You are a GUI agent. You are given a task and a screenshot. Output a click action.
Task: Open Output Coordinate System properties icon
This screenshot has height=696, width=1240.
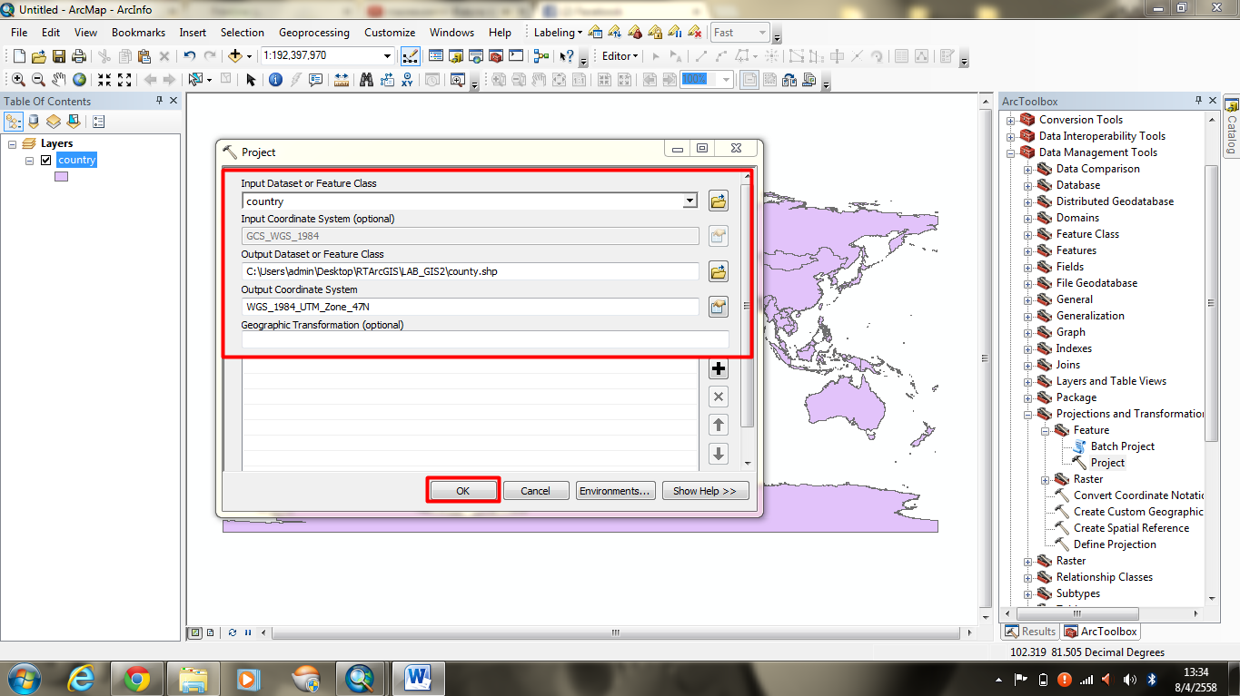tap(719, 307)
